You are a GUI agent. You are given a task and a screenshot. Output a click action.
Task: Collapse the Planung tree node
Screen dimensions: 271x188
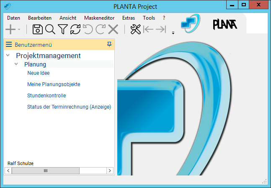[16, 64]
